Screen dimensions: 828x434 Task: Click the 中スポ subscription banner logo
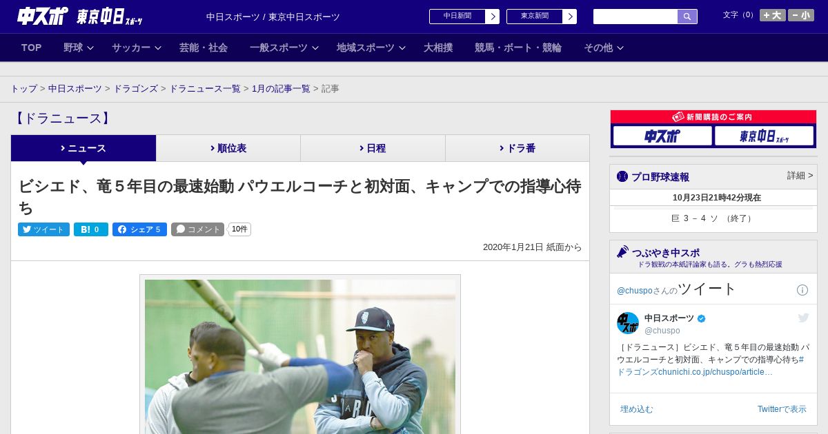pos(662,136)
